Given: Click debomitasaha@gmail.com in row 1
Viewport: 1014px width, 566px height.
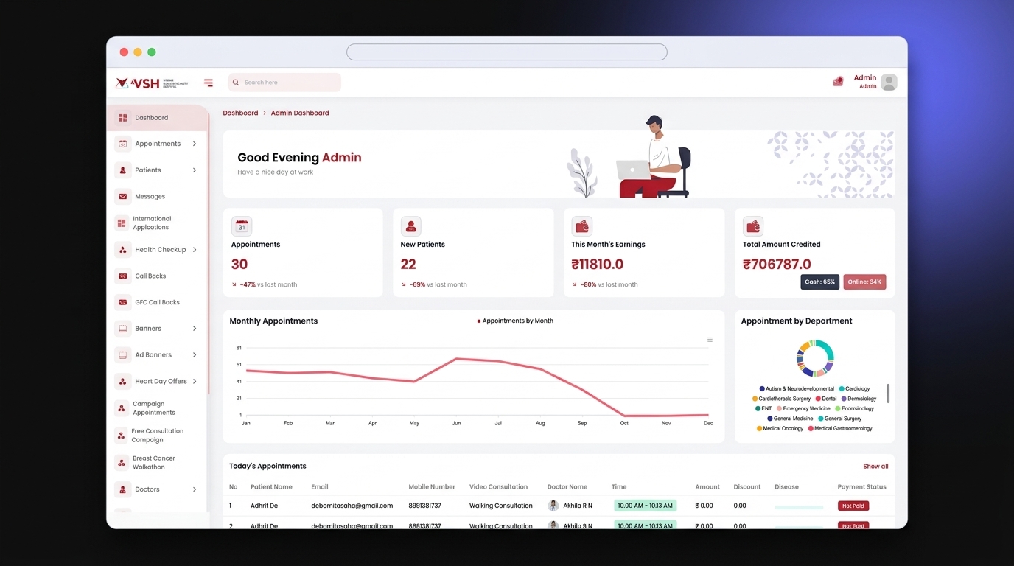Looking at the screenshot, I should (352, 506).
